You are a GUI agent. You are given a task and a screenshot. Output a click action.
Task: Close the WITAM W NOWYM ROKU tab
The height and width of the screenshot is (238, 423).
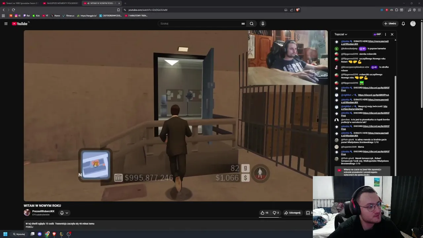(x=119, y=3)
